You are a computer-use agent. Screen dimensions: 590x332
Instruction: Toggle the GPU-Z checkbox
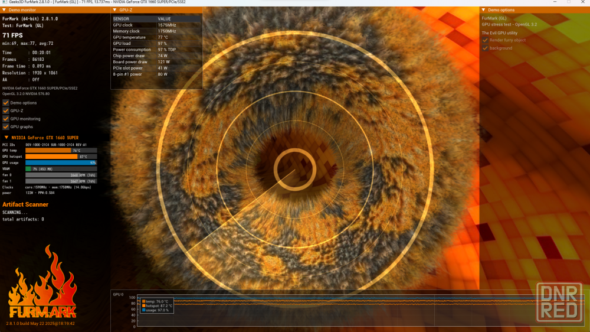click(x=6, y=110)
